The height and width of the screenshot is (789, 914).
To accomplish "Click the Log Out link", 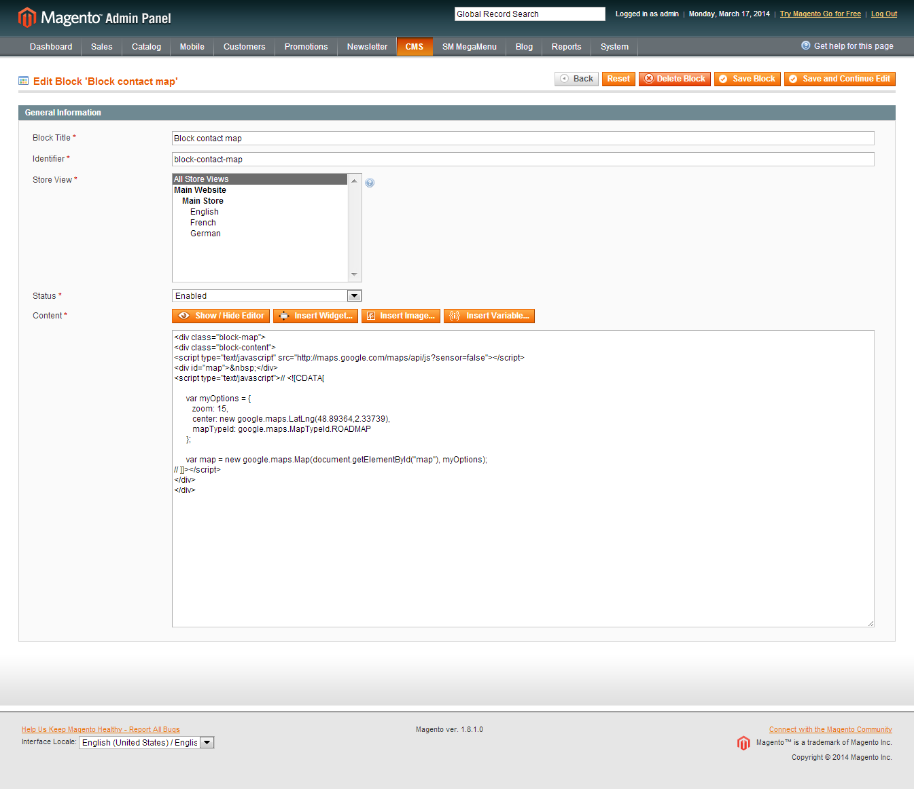I will 884,14.
